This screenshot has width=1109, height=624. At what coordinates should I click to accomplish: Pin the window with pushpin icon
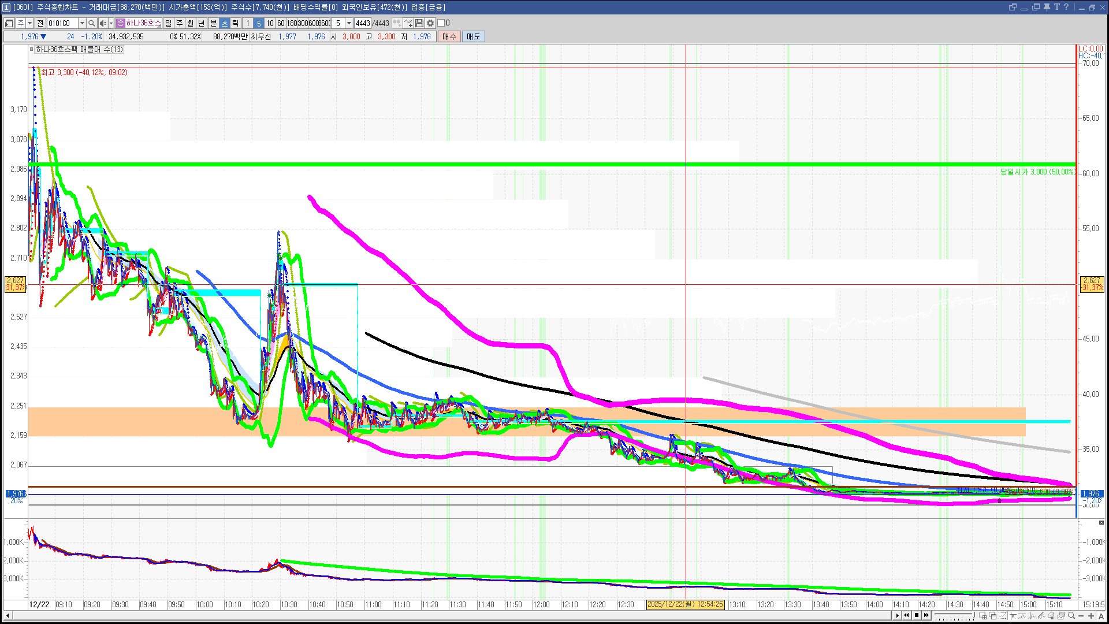coord(1047,7)
